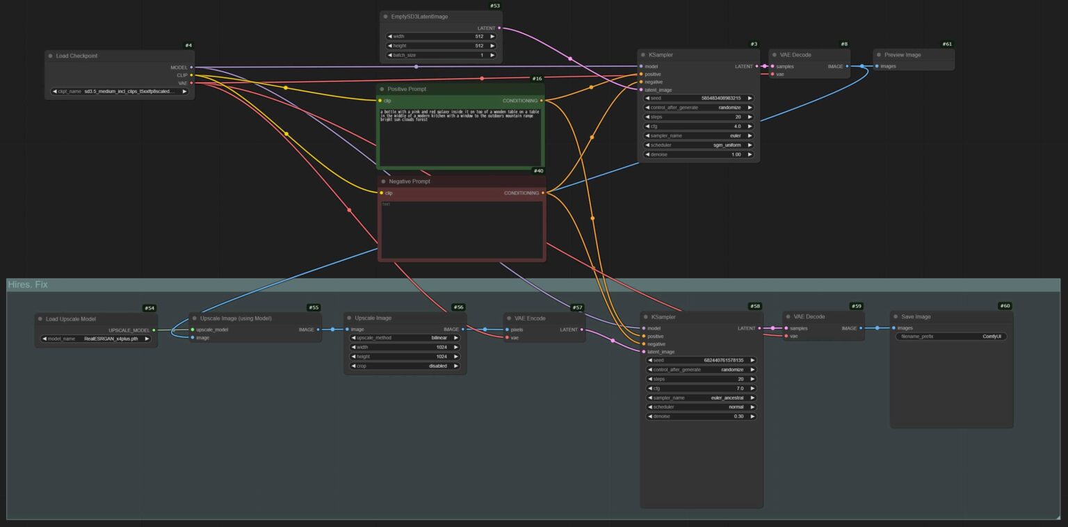Edit the filename_prefix field in Save Image
Screen dimensions: 1068x527
(x=951, y=337)
